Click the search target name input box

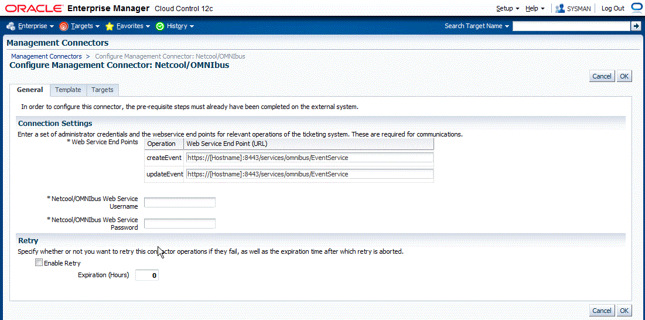[571, 26]
